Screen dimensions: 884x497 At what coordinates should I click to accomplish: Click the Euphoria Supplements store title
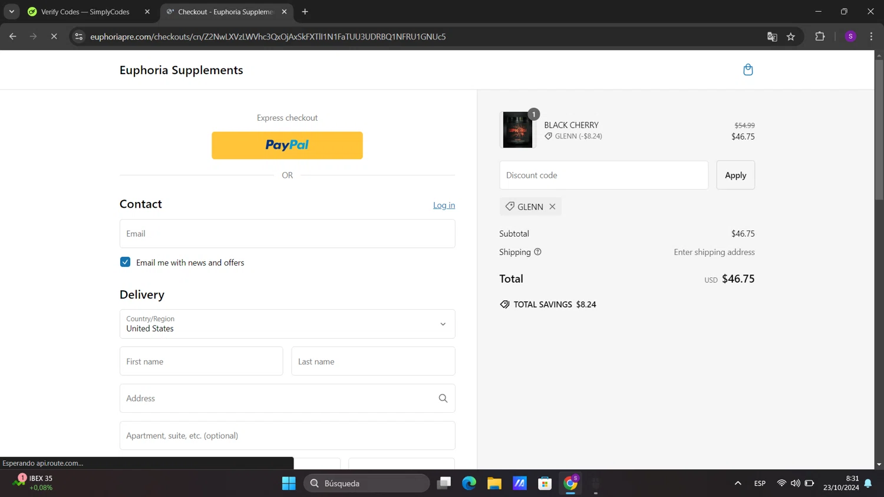(x=182, y=70)
